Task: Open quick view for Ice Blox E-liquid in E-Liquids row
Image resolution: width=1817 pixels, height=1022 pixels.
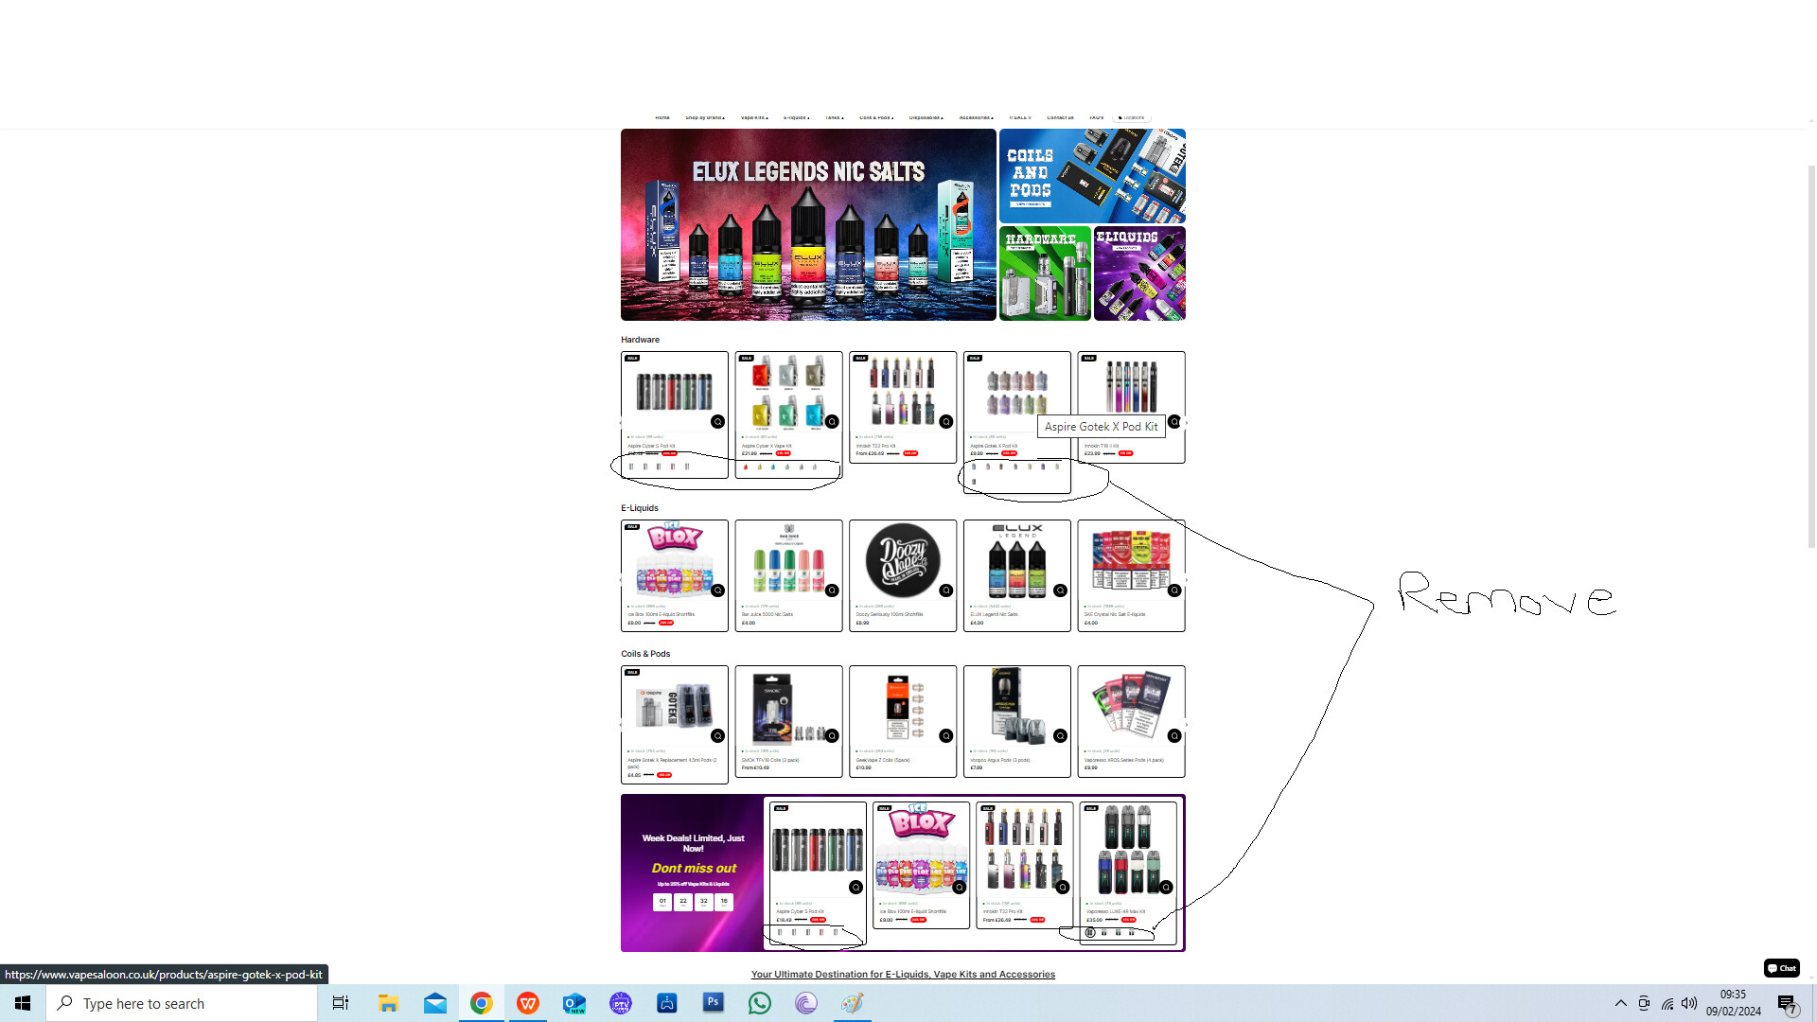Action: pos(717,590)
